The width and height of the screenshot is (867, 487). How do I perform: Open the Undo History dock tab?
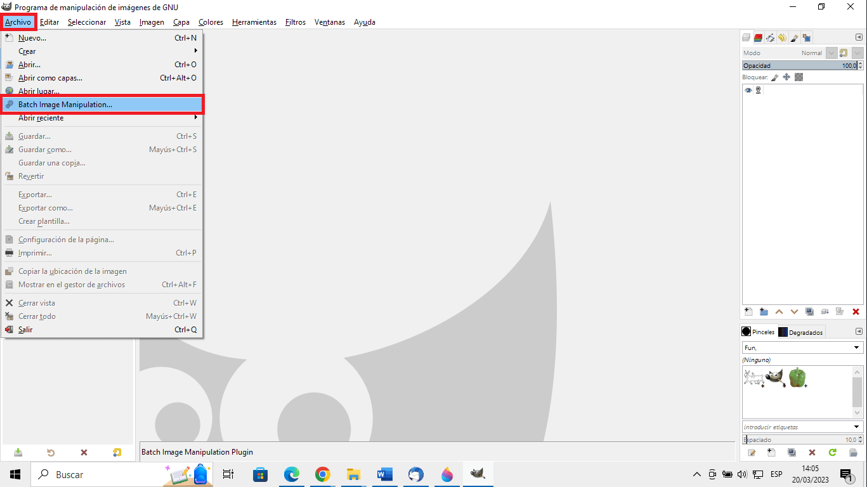[782, 37]
